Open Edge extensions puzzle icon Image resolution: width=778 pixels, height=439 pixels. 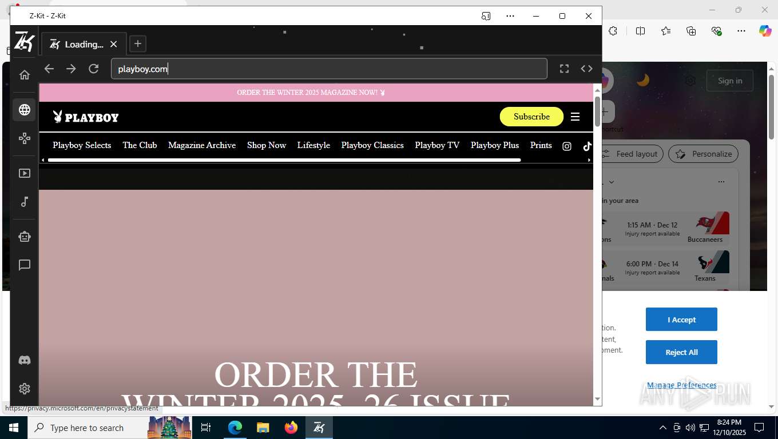(613, 31)
